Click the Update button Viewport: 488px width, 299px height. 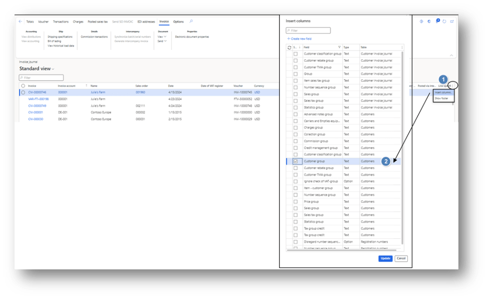(385, 258)
